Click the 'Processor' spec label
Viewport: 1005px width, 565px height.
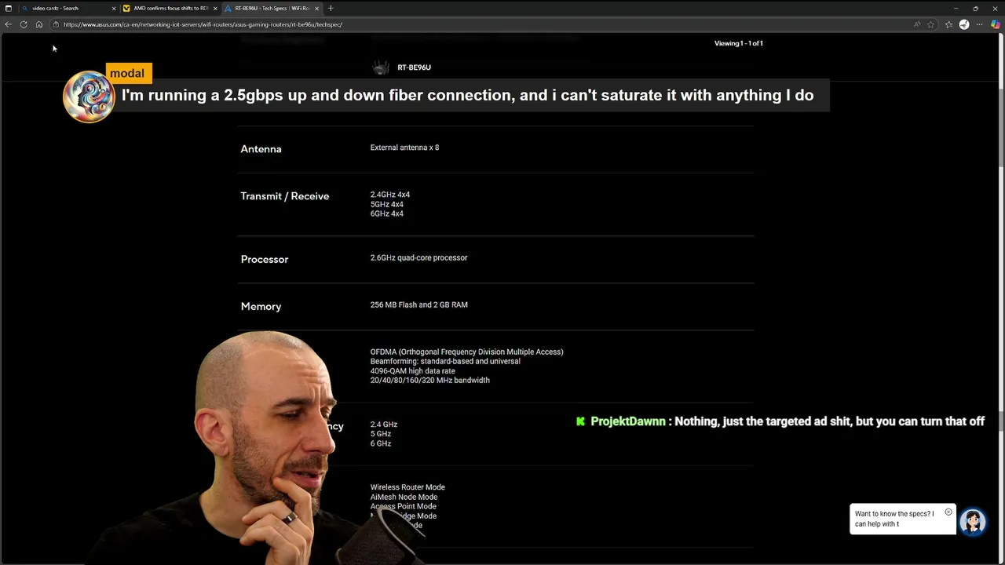click(x=265, y=259)
